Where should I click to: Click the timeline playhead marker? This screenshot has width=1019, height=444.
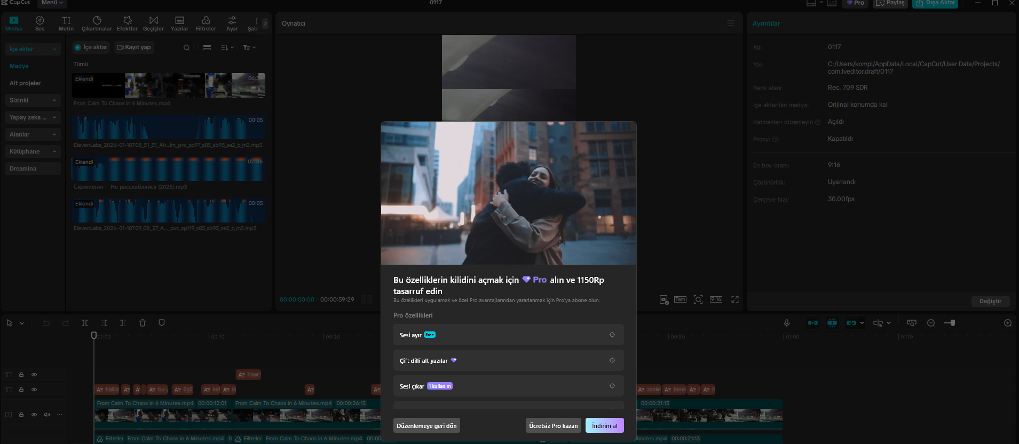(94, 335)
